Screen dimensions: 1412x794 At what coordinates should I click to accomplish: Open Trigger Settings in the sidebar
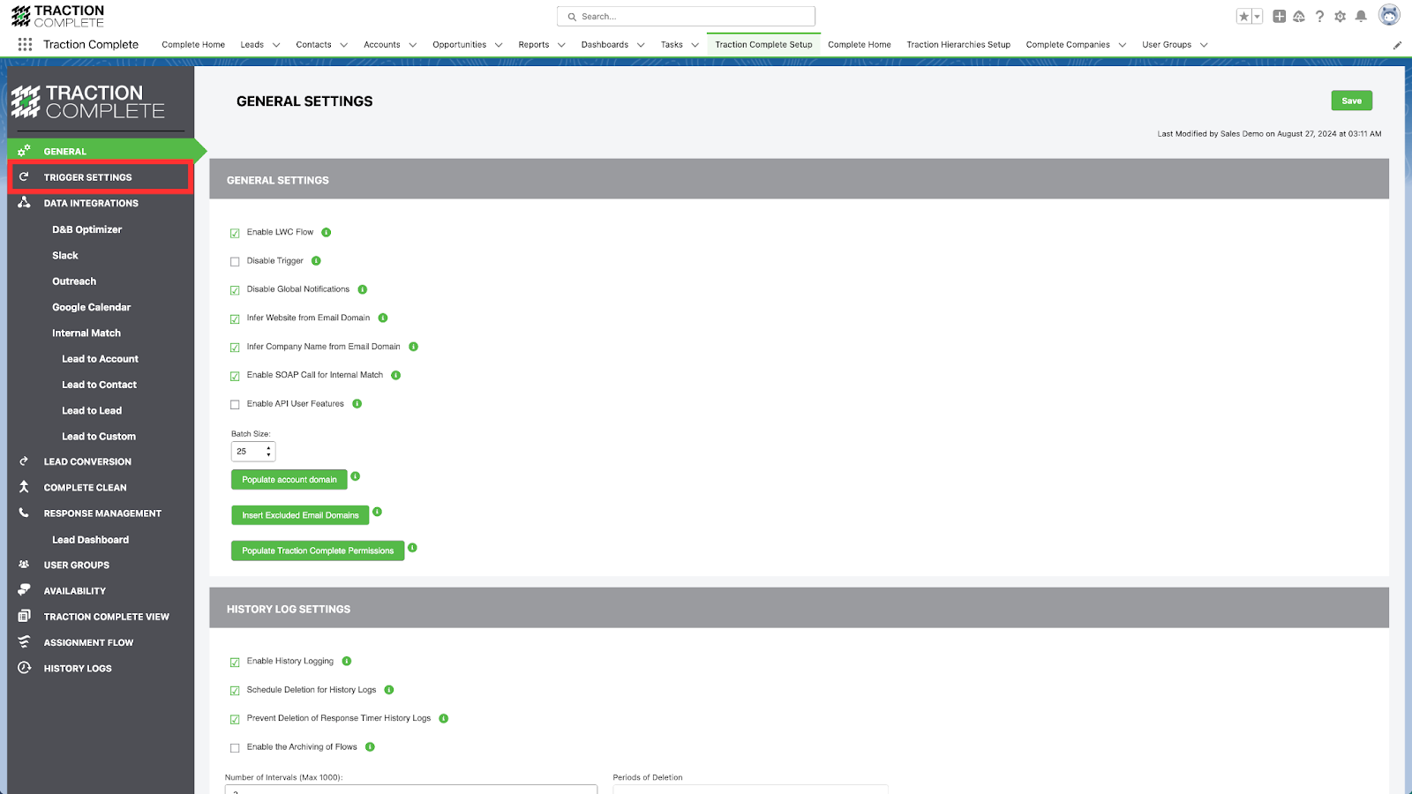88,177
